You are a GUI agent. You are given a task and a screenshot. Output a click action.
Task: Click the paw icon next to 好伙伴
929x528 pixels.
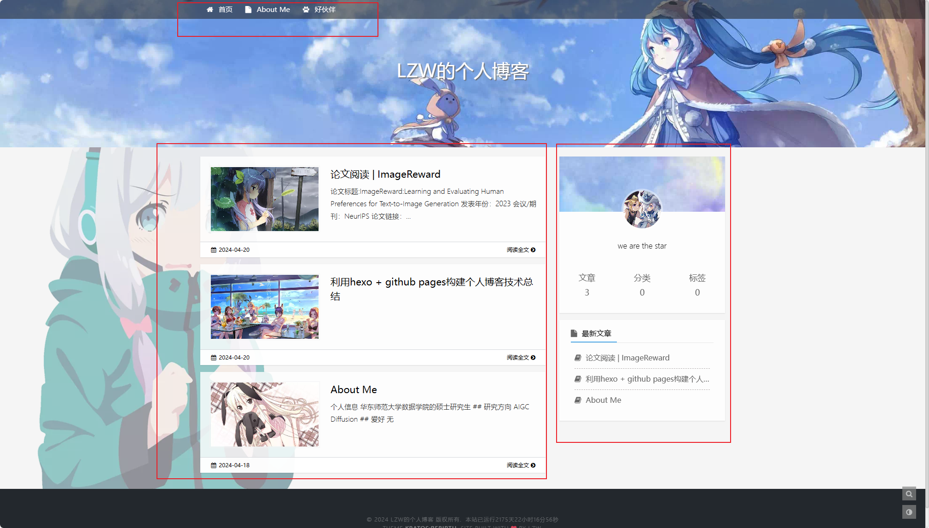(x=306, y=10)
